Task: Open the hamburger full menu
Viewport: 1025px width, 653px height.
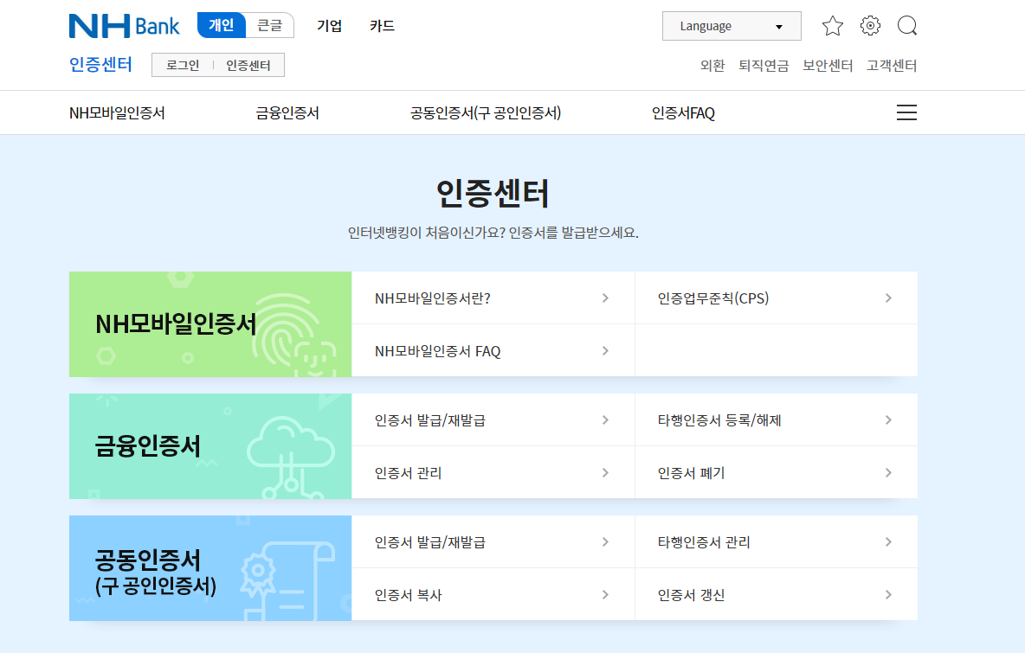Action: pos(906,112)
